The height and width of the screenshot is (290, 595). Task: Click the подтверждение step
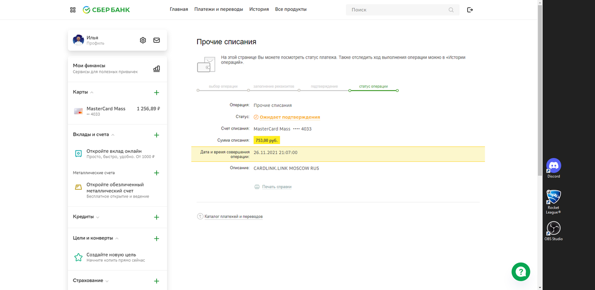pyautogui.click(x=324, y=86)
